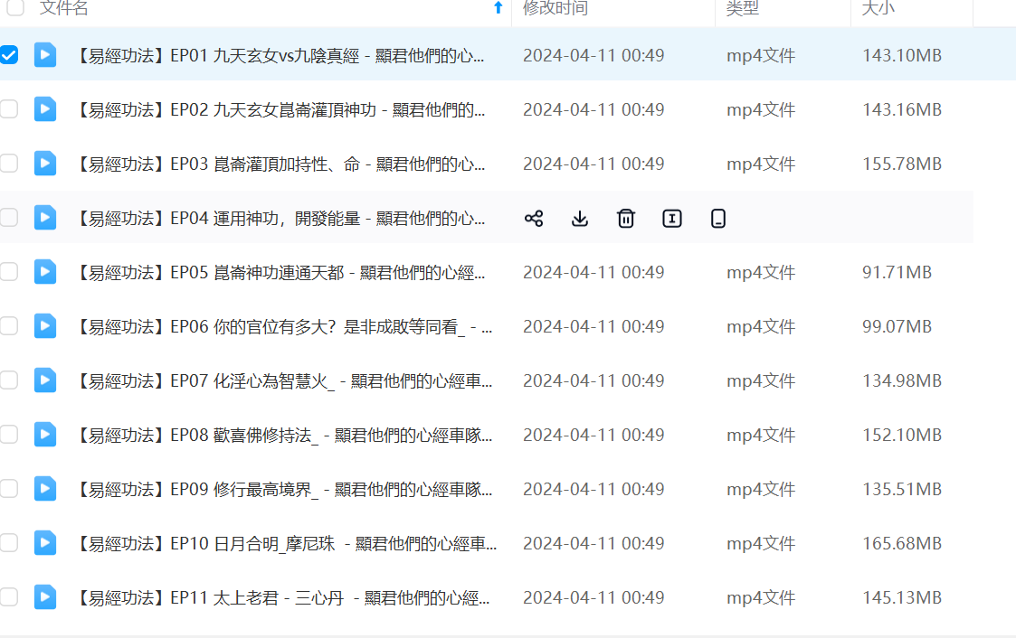Click the delete trash icon on the EP04 row
The height and width of the screenshot is (638, 1016).
pos(626,218)
